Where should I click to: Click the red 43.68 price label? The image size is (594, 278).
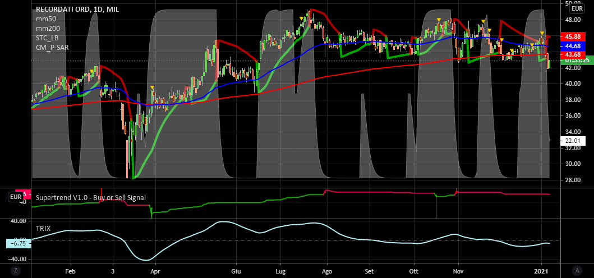pos(572,54)
